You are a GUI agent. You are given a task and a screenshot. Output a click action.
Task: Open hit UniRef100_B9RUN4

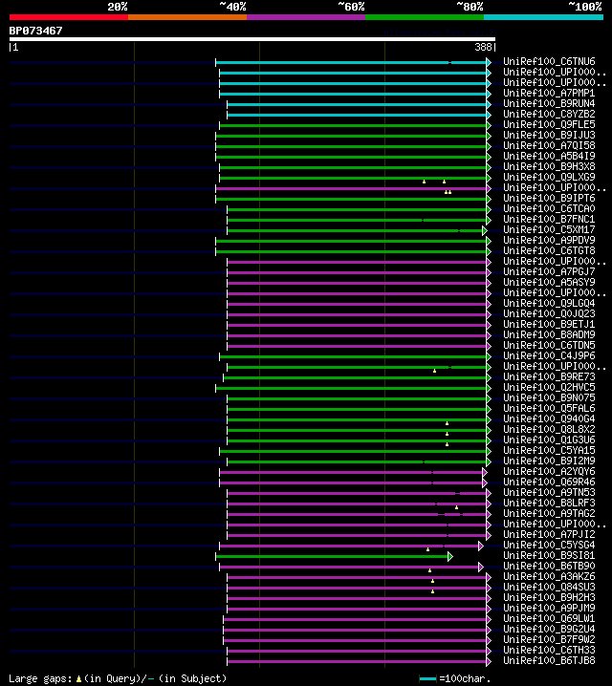(x=549, y=104)
